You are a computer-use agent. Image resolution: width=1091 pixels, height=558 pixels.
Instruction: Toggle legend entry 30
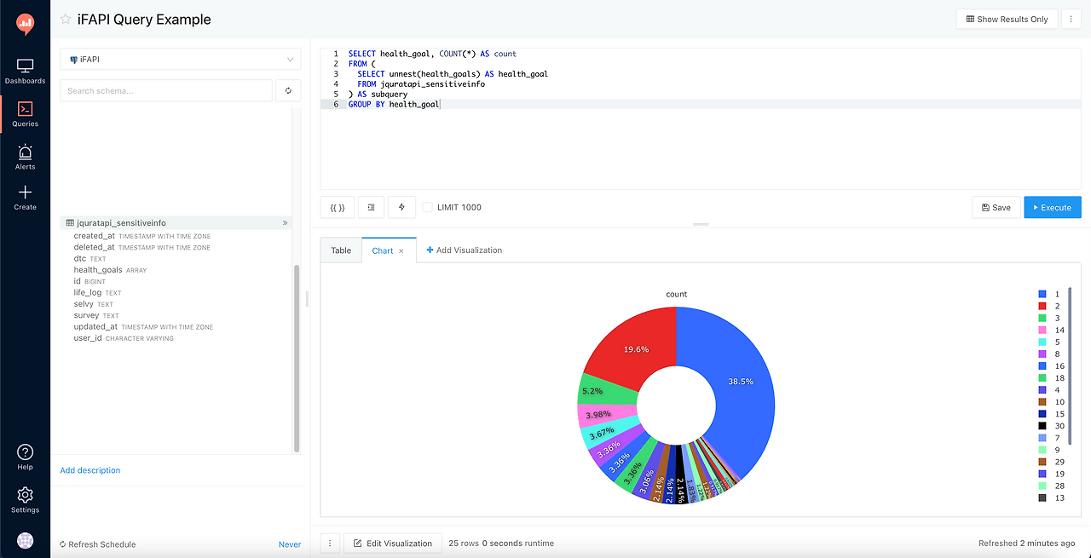[x=1050, y=426]
